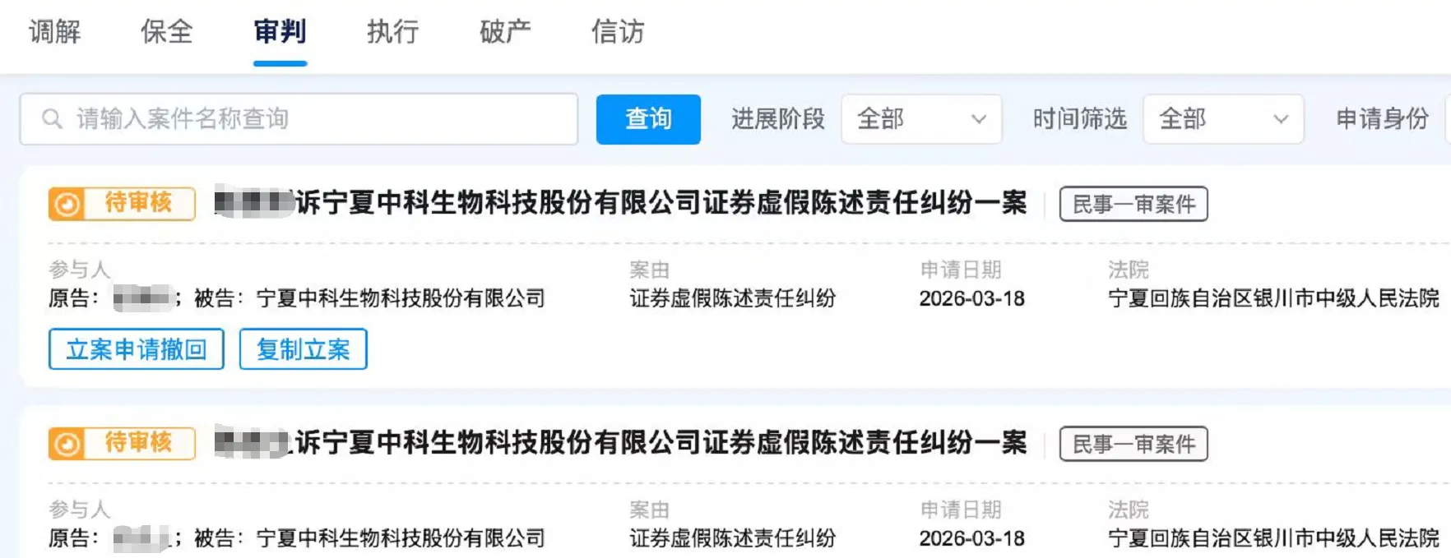Click first case's 证券虚假陈述责任纠纷 cause text
The height and width of the screenshot is (558, 1451).
pyautogui.click(x=733, y=298)
